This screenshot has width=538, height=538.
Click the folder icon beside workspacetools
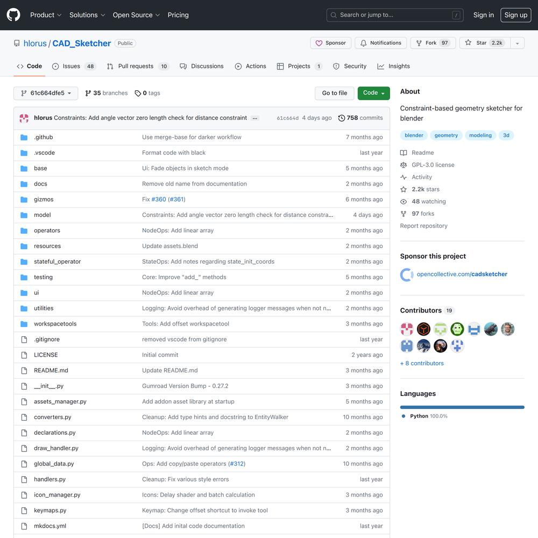(x=24, y=324)
